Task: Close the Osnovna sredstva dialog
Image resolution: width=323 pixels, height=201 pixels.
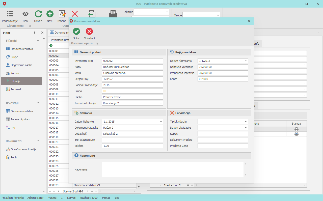Action: click(249, 21)
